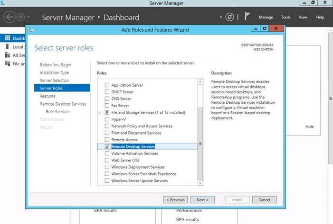Click the Previous button
Viewport: 333px width, 224px height.
point(175,200)
